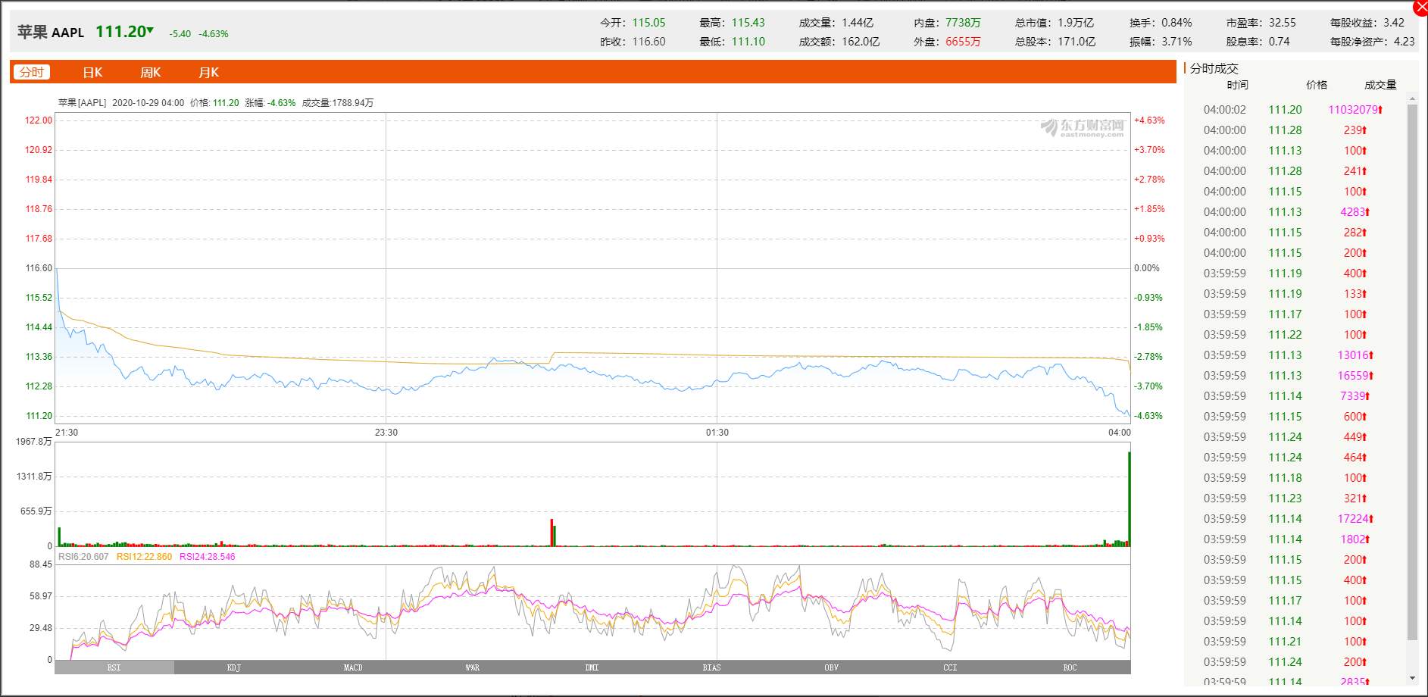Click the 时间 column header in trade list
Screen dimensions: 1428x697
click(1237, 85)
